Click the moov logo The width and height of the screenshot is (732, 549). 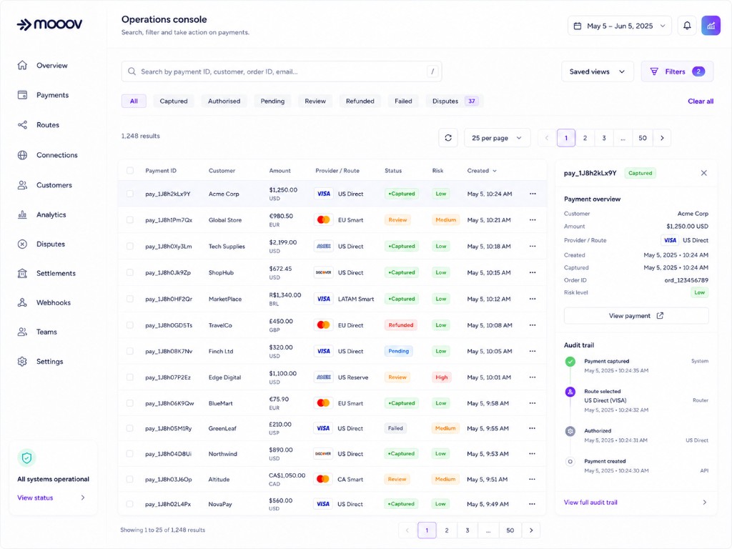click(49, 24)
